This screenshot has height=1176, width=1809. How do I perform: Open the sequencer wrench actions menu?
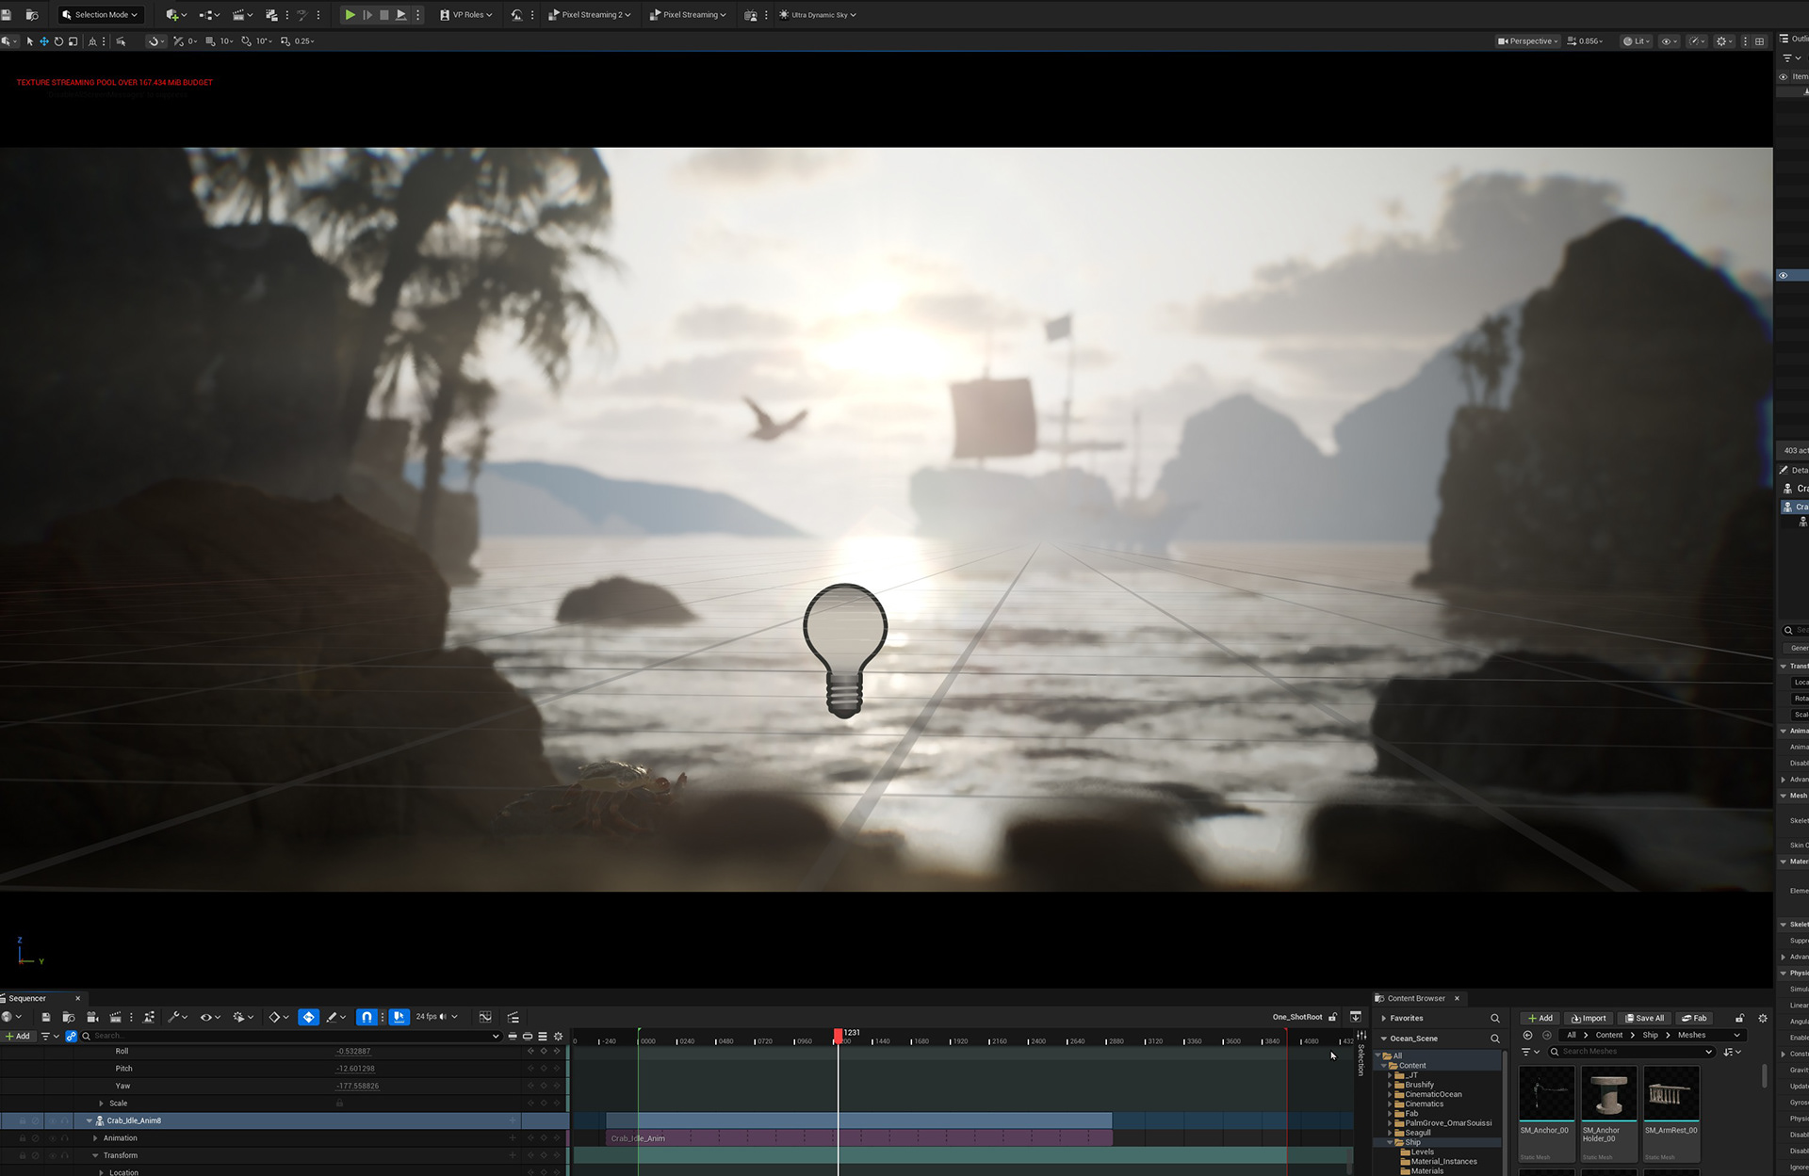[x=177, y=1017]
